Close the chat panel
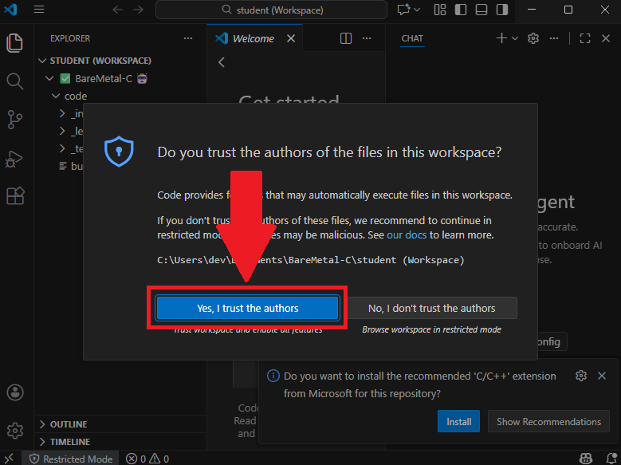Image resolution: width=621 pixels, height=465 pixels. (606, 38)
